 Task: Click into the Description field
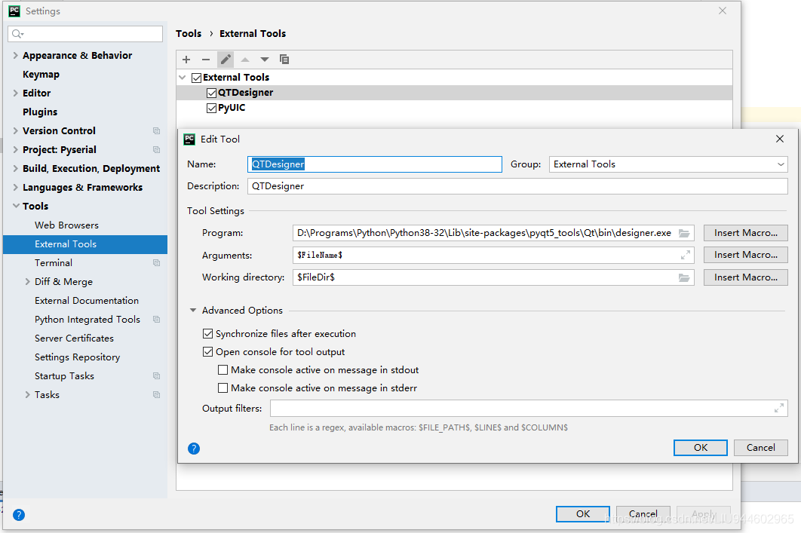click(x=517, y=186)
